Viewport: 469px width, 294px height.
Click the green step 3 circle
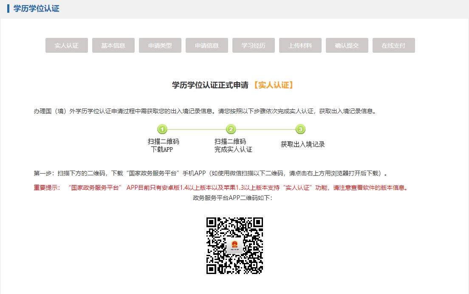pos(300,129)
